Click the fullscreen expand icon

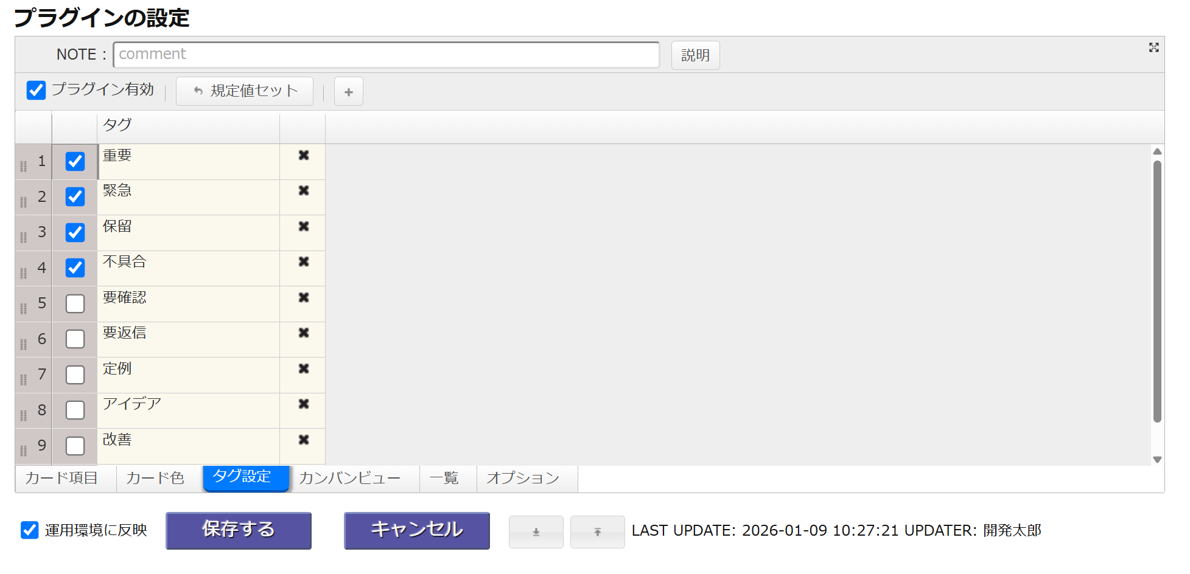(1153, 47)
